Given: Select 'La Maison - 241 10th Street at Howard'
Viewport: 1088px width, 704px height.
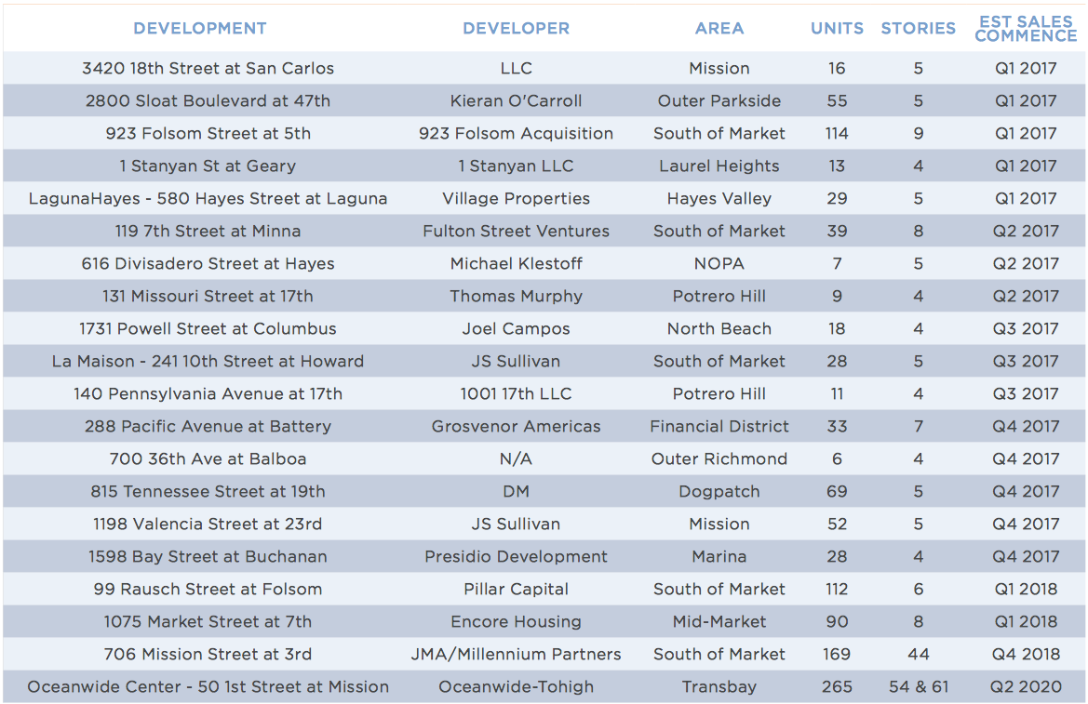Looking at the screenshot, I should [208, 362].
